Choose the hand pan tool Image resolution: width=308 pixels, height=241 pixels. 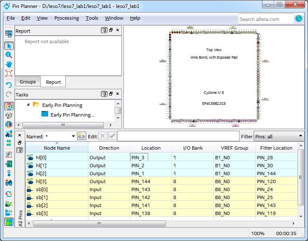click(x=9, y=64)
